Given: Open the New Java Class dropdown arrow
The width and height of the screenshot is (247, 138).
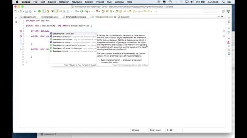Looking at the screenshot, I should 113,11.
